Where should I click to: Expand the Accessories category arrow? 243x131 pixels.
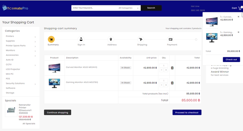pyautogui.click(x=35, y=56)
